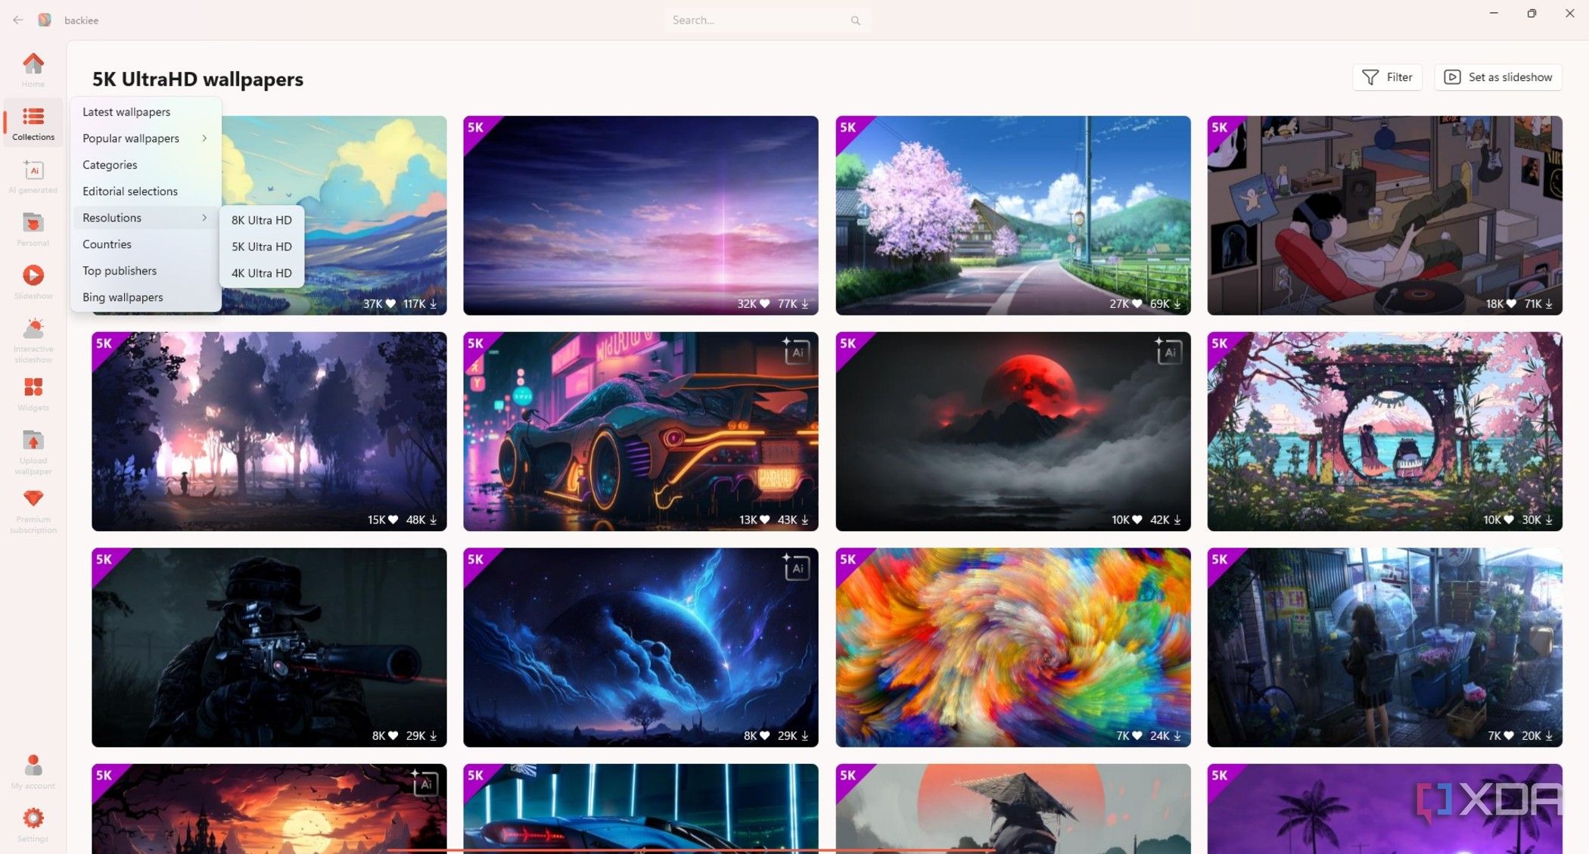The image size is (1589, 854).
Task: Choose 5K Ultra HD resolution
Action: [x=262, y=247]
